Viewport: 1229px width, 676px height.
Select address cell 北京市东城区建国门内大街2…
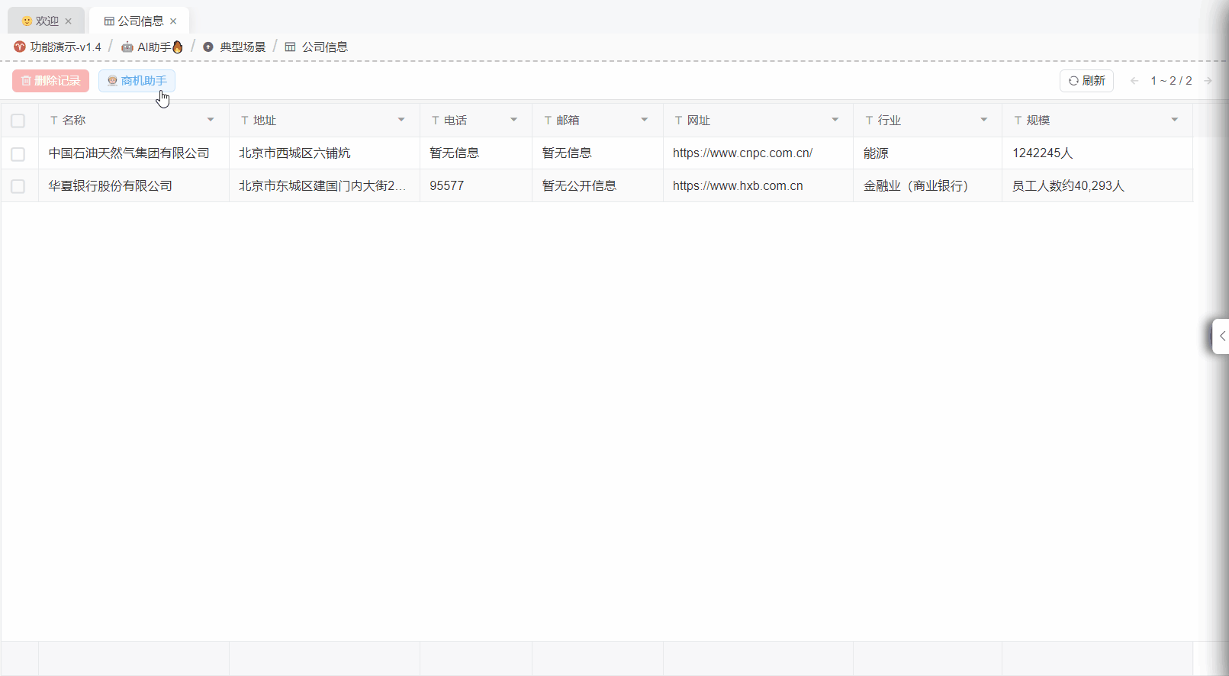pyautogui.click(x=325, y=186)
